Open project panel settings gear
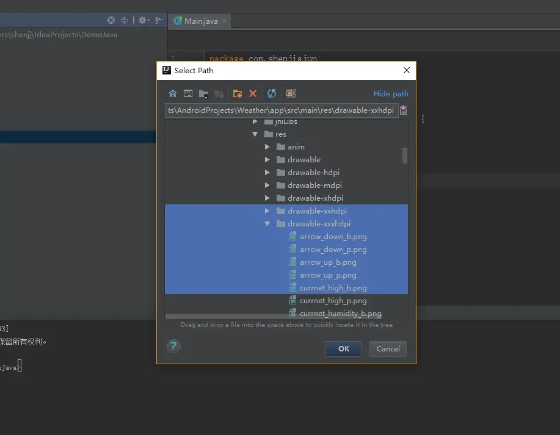Screen dimensions: 560x435 pyautogui.click(x=144, y=20)
